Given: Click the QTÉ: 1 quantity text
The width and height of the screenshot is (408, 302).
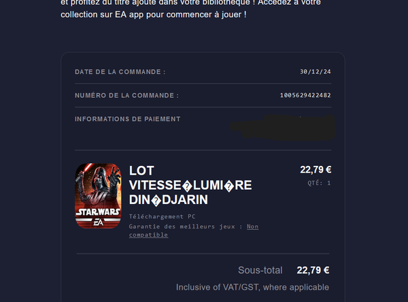Looking at the screenshot, I should tap(319, 183).
